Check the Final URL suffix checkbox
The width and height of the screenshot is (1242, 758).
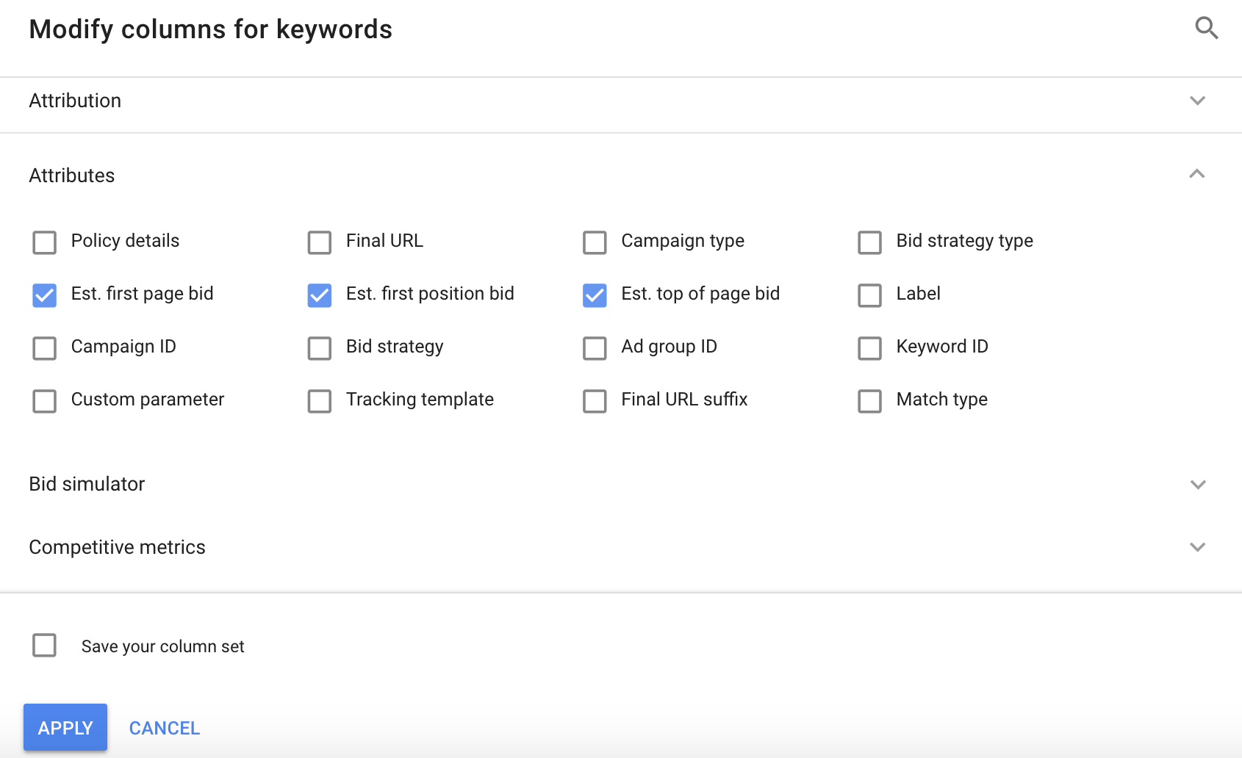pyautogui.click(x=595, y=401)
